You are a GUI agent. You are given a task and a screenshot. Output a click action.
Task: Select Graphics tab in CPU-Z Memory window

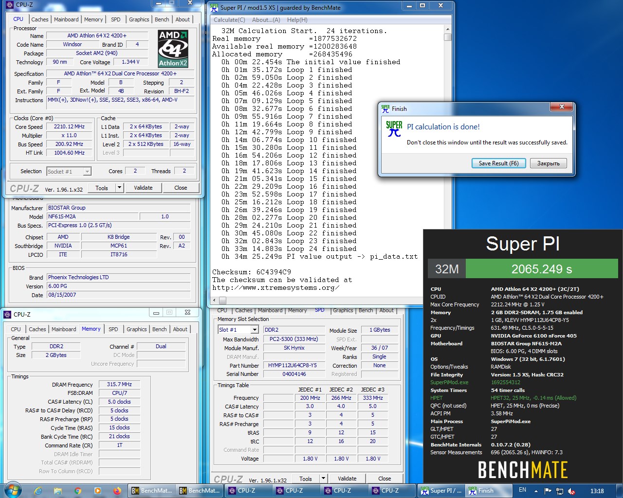(x=137, y=329)
